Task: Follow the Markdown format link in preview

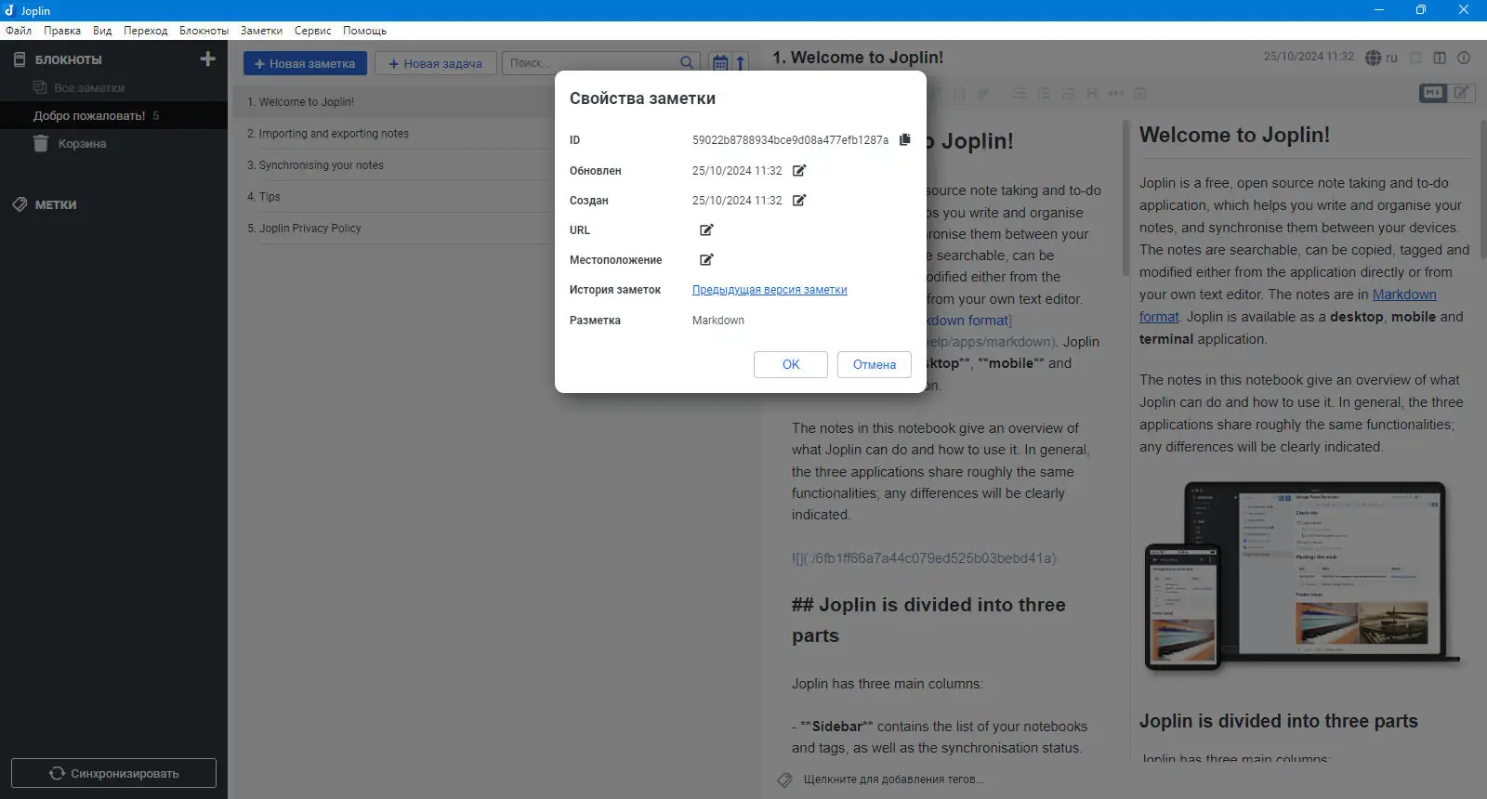Action: coord(1404,295)
